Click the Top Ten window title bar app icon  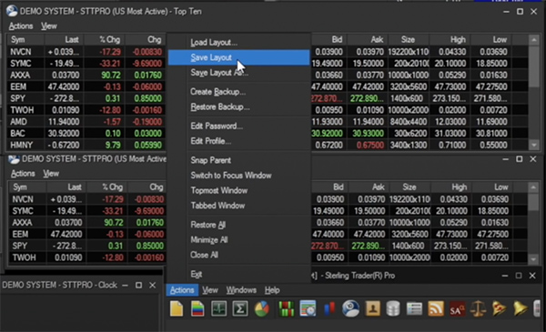12,11
